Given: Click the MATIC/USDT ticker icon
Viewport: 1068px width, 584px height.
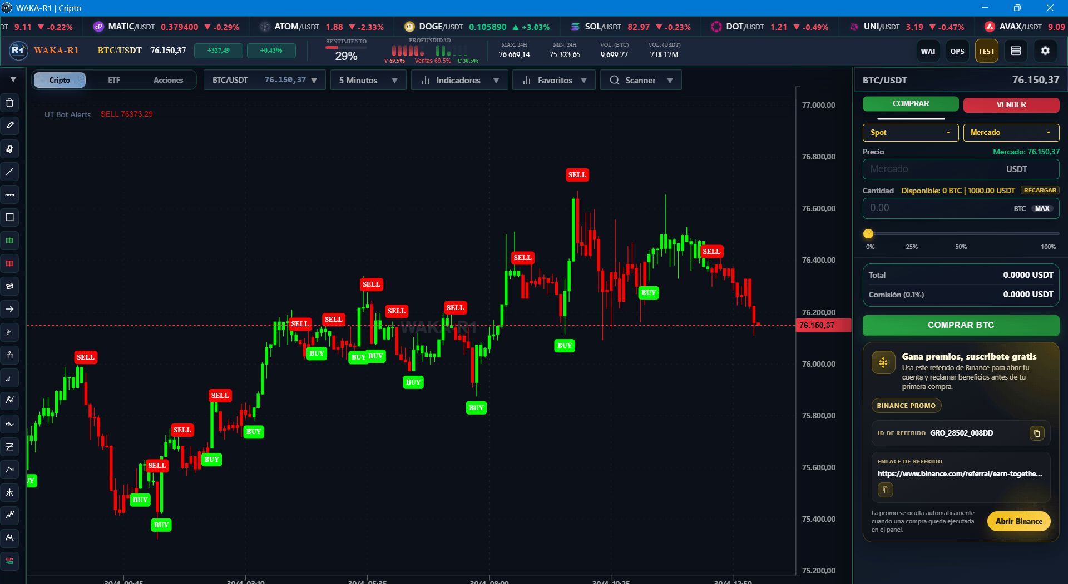Looking at the screenshot, I should [x=98, y=27].
